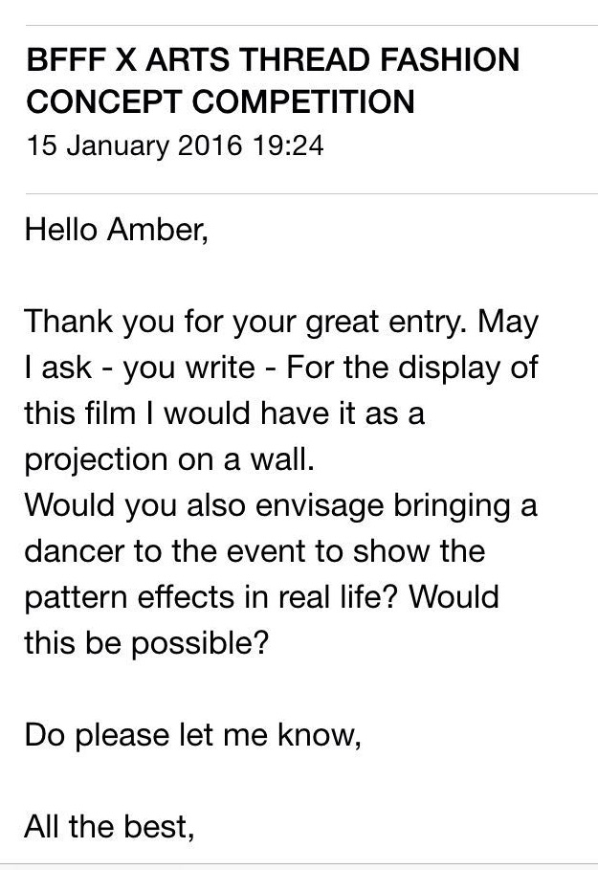The width and height of the screenshot is (598, 870).
Task: Select the second title line CONCEPT COMPETITION
Action: [220, 102]
